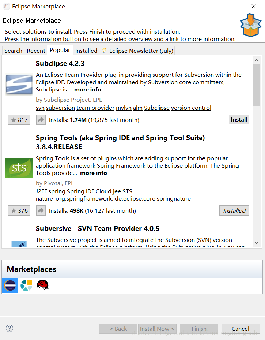Open more info link for Subclipse
Viewport: 265px width, 340px height.
pos(88,90)
